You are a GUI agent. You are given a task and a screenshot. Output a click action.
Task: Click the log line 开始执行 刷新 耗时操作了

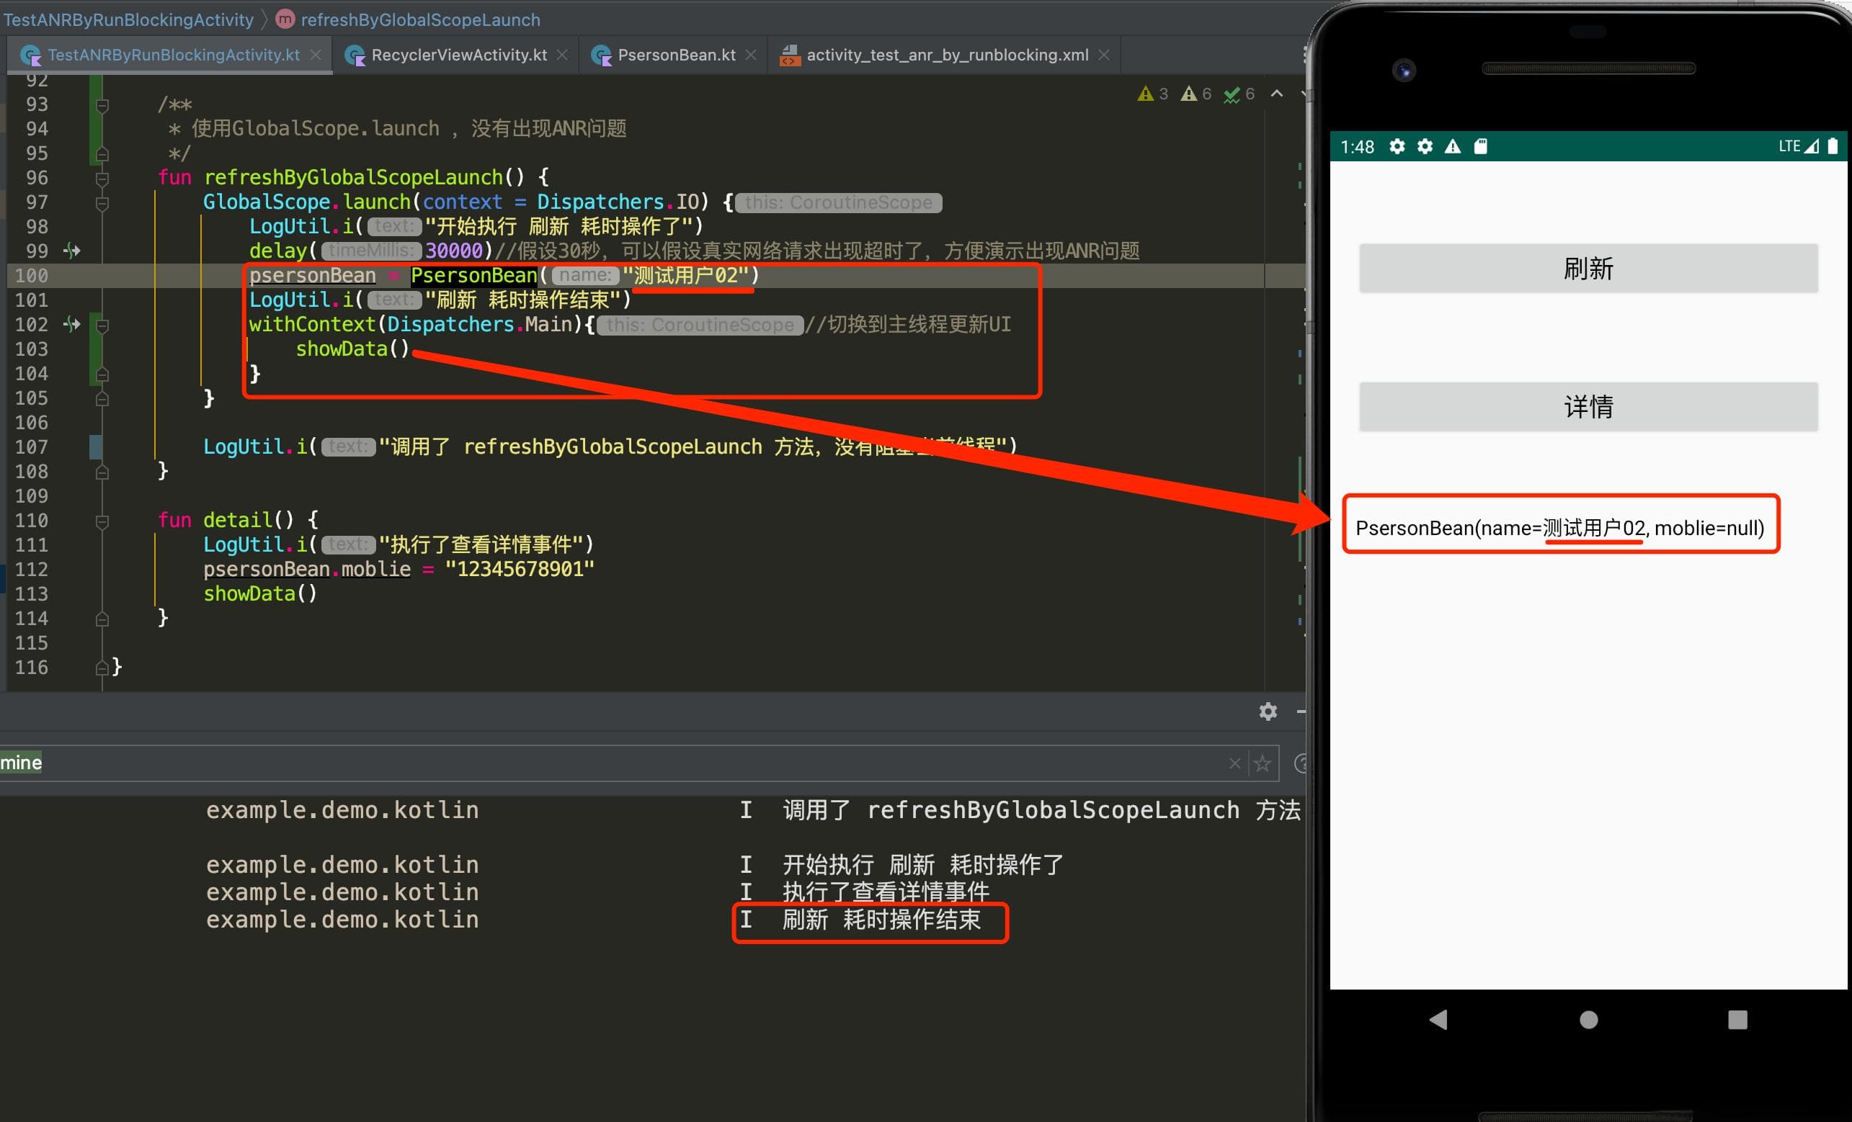pyautogui.click(x=923, y=865)
